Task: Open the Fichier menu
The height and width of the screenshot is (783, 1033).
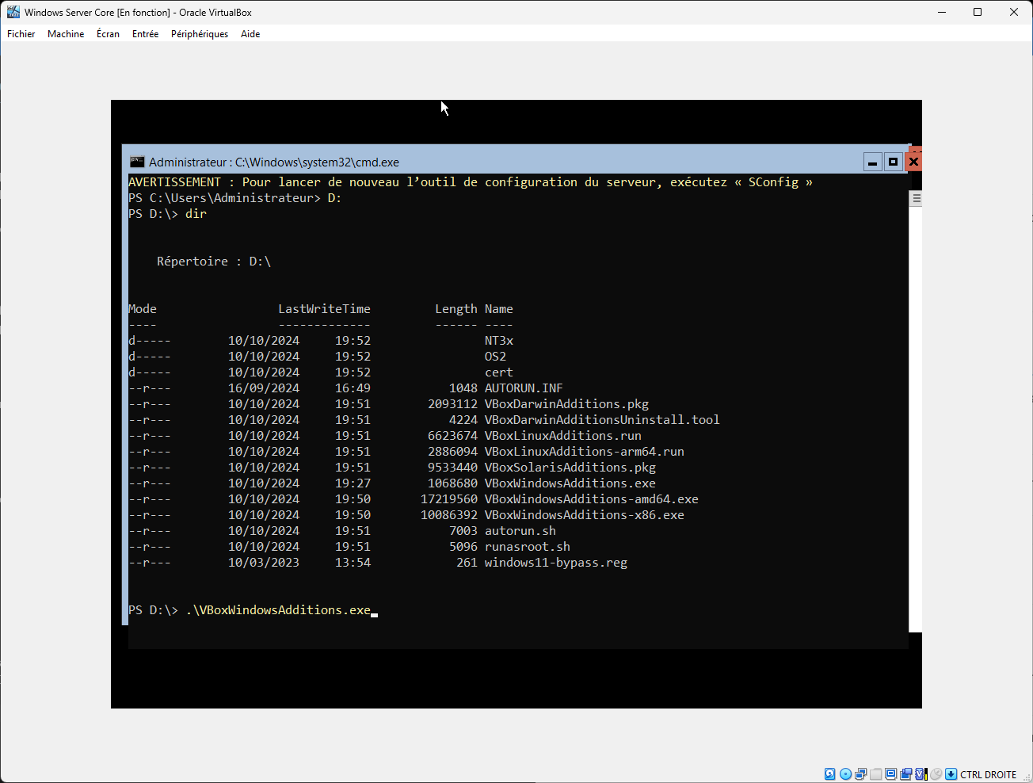Action: 21,34
